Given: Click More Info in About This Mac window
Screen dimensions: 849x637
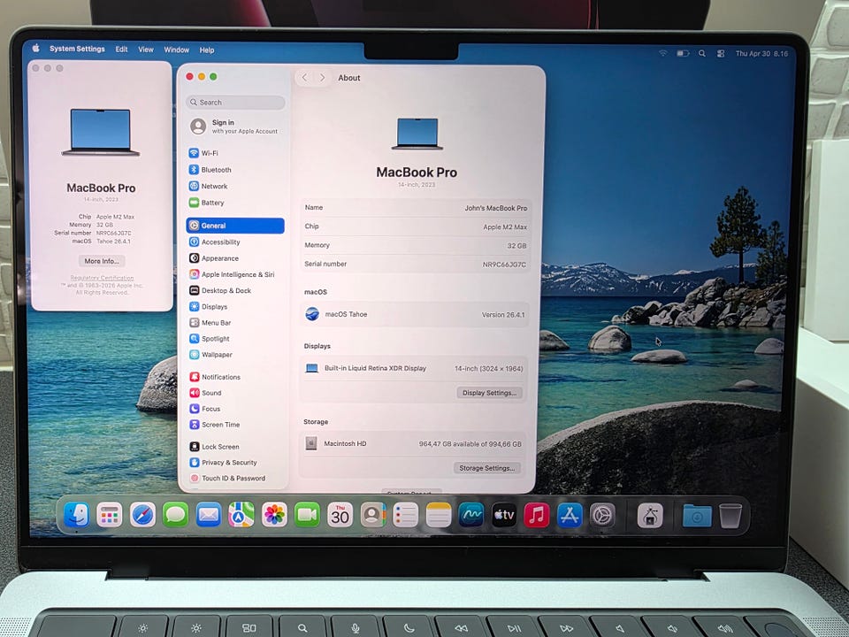Looking at the screenshot, I should 101,261.
